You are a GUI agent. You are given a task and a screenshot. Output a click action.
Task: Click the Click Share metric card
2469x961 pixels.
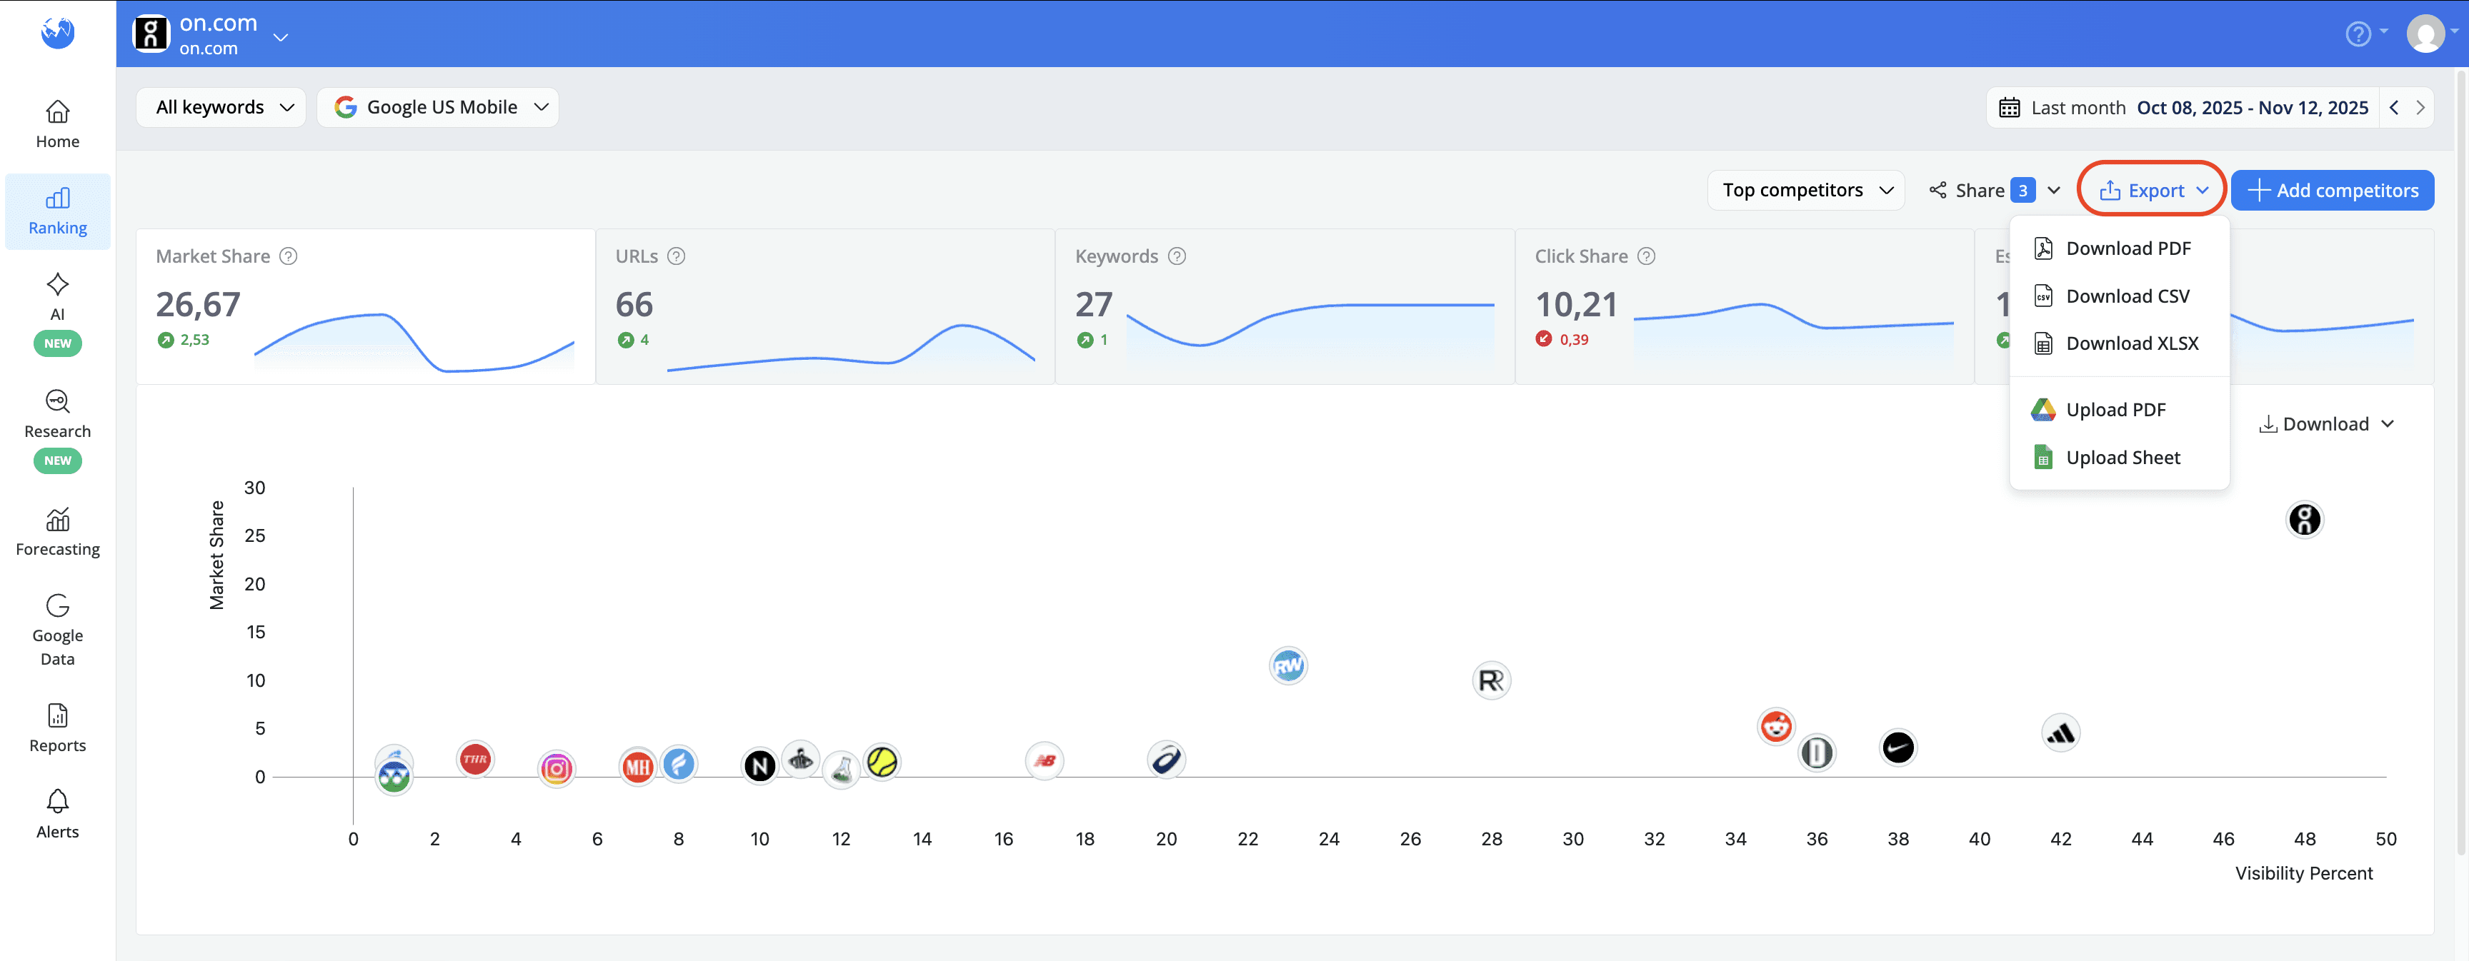[1745, 306]
